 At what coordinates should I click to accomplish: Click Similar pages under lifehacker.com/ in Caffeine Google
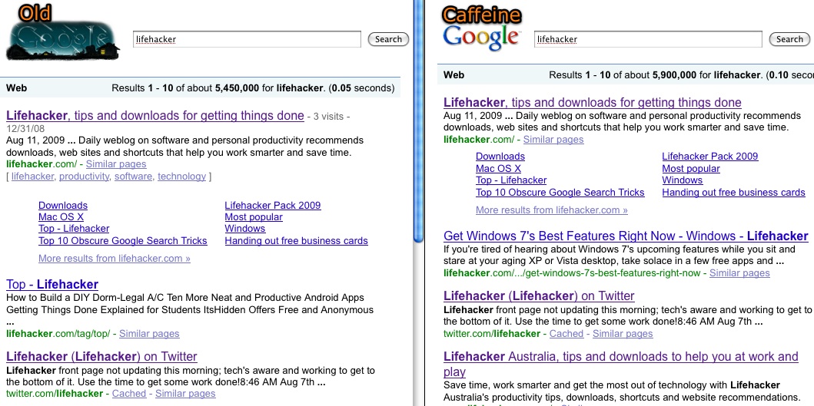(553, 140)
